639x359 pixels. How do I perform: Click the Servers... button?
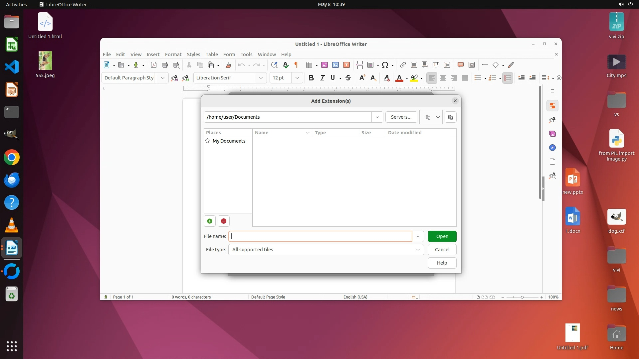point(401,117)
